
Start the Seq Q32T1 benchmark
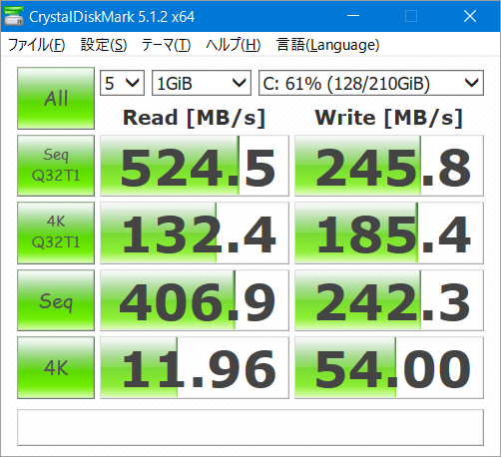click(56, 166)
